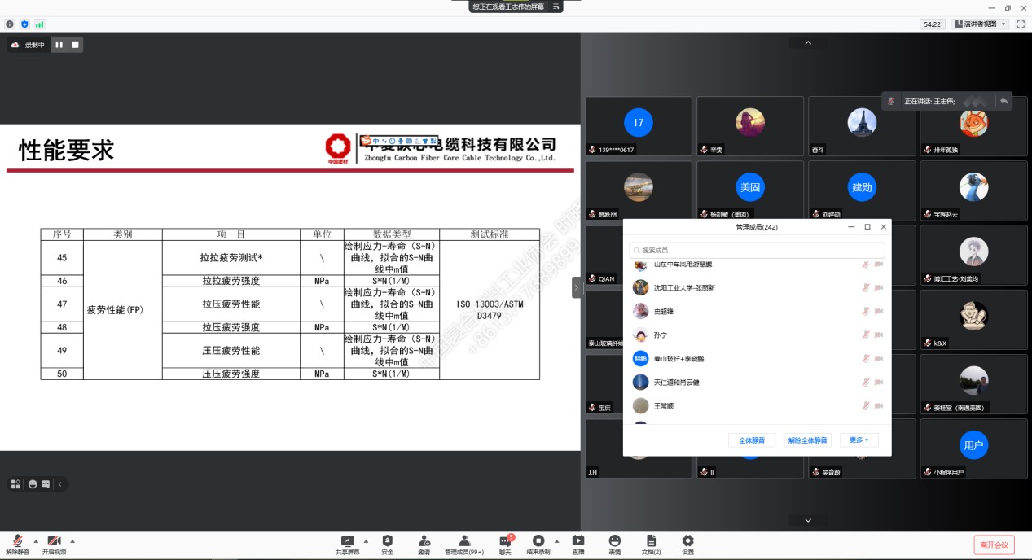Viewport: 1032px width, 560px height.
Task: Expand the 更多 menu in member panel
Action: point(859,440)
